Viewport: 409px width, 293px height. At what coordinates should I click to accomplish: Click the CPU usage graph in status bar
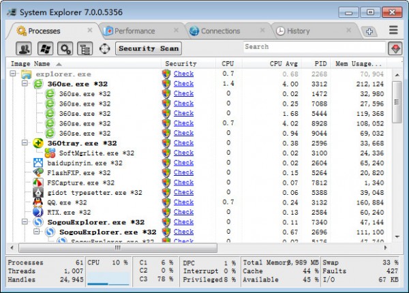click(108, 279)
